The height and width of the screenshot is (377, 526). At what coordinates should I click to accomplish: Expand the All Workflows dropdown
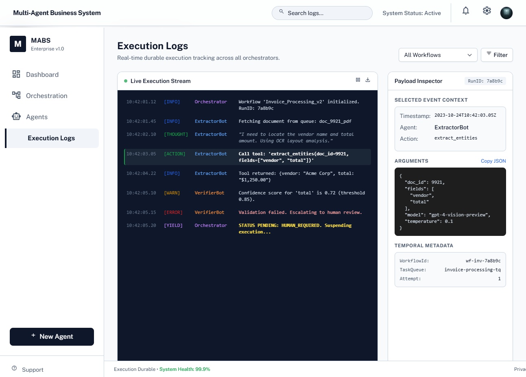[x=438, y=55]
